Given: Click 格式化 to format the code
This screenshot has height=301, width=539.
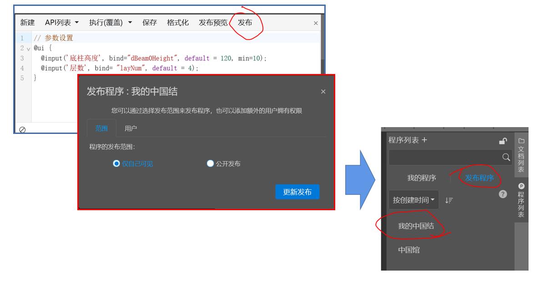Looking at the screenshot, I should pos(178,23).
